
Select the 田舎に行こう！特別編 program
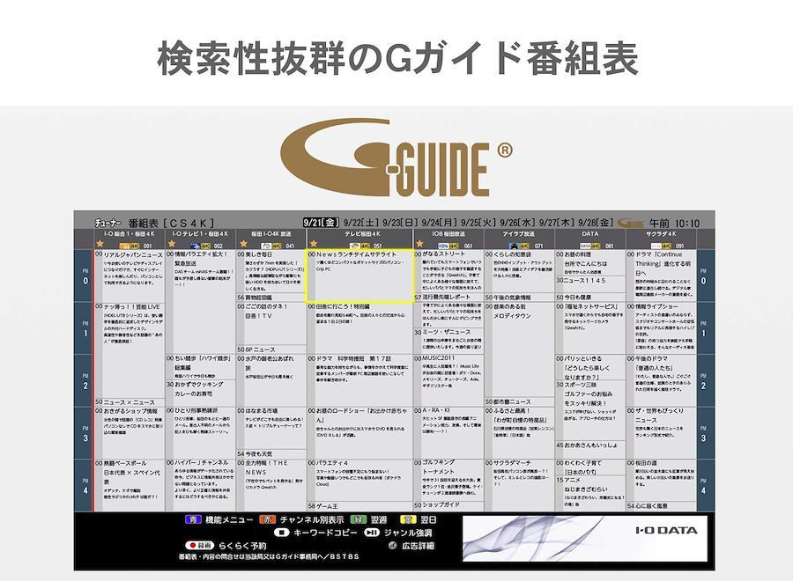(359, 327)
